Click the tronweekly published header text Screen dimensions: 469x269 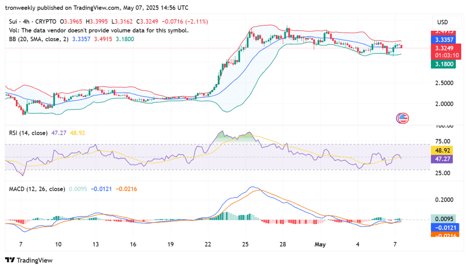click(97, 8)
